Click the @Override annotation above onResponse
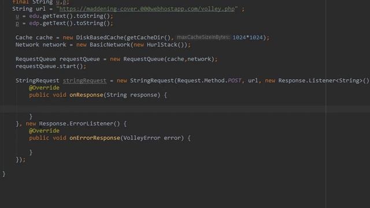Image resolution: width=370 pixels, height=208 pixels. pyautogui.click(x=44, y=88)
